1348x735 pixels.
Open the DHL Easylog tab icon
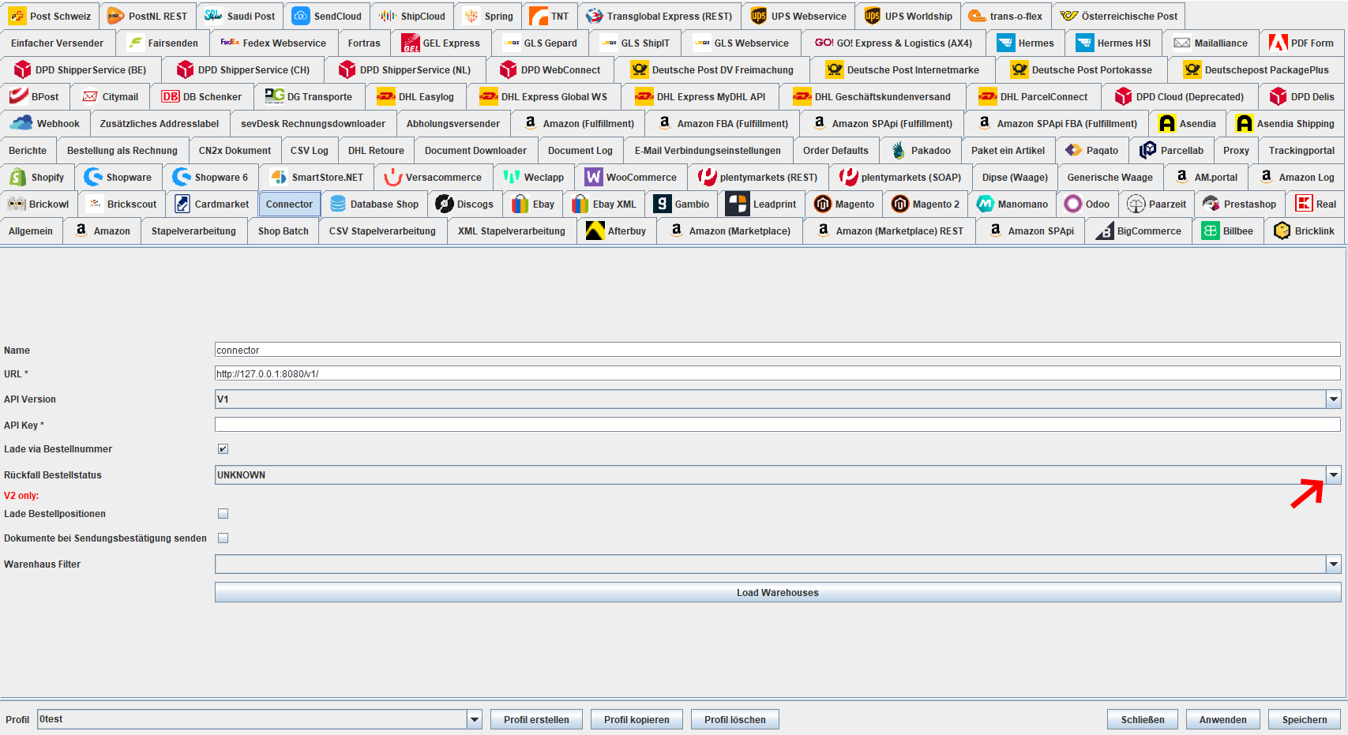[386, 96]
